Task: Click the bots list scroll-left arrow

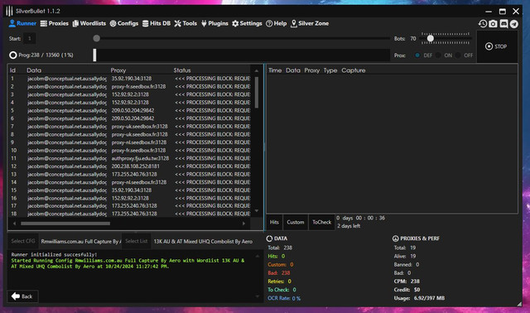Action: point(14,224)
